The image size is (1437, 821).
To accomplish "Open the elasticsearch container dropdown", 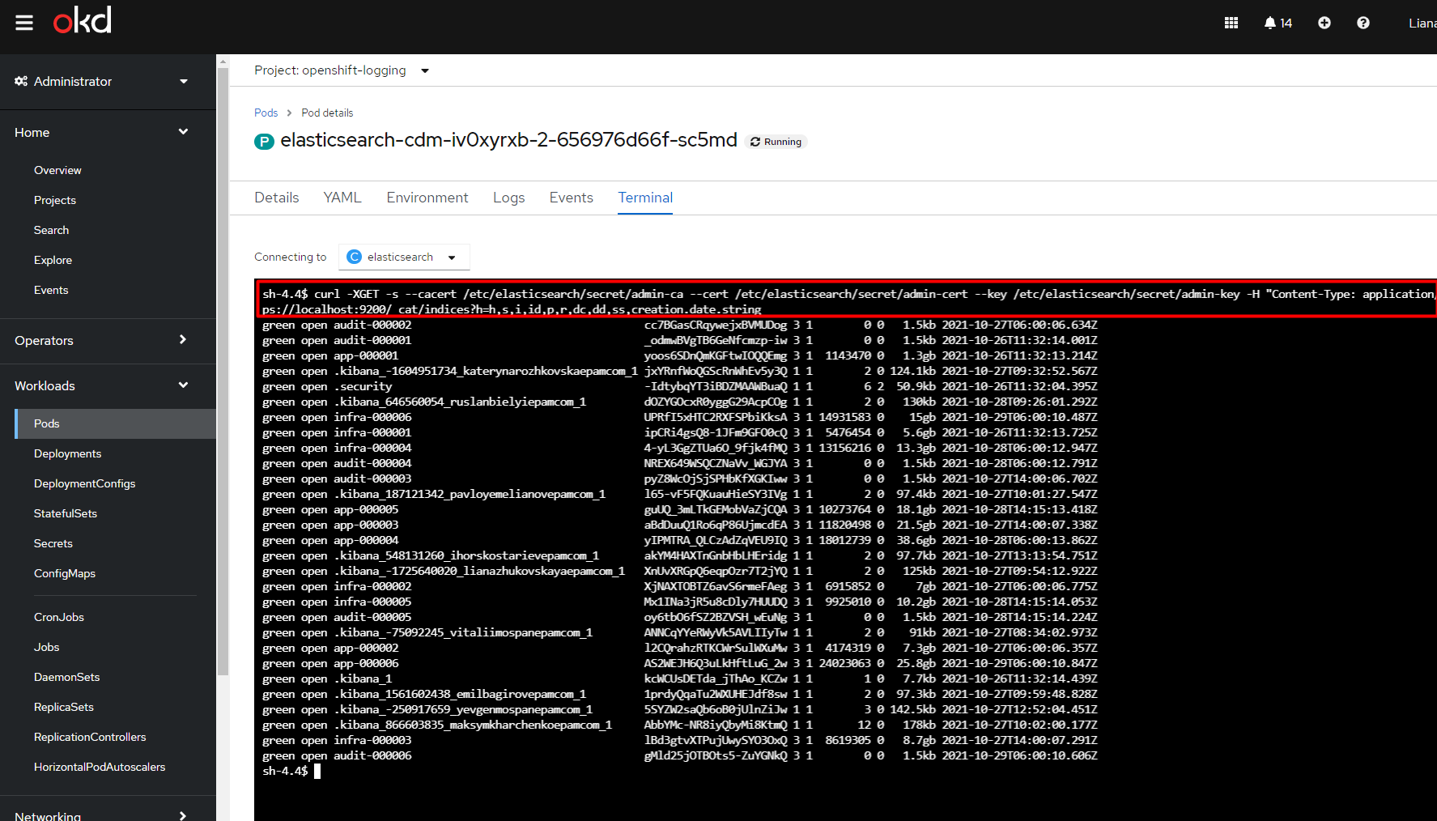I will click(x=403, y=257).
